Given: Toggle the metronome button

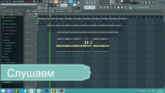Looking at the screenshot, I should point(47,2).
